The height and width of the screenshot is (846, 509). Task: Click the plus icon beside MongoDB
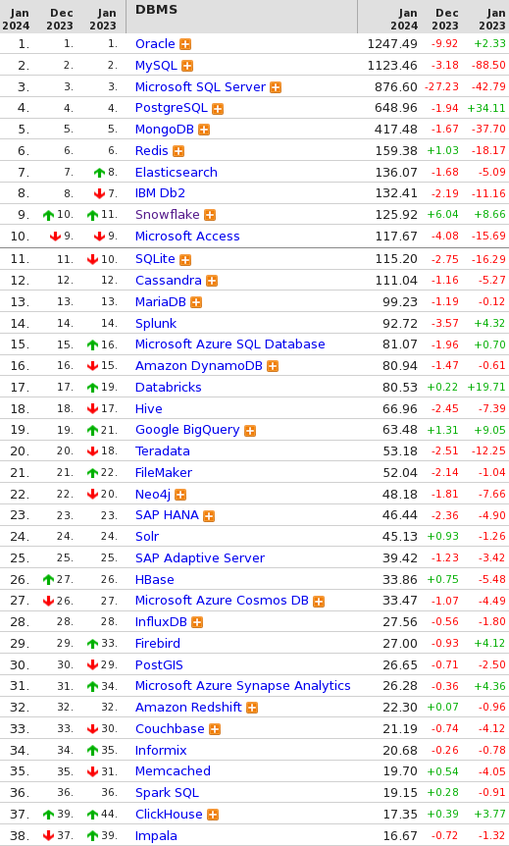click(204, 130)
